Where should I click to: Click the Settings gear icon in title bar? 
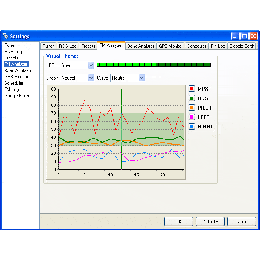tap(6, 36)
